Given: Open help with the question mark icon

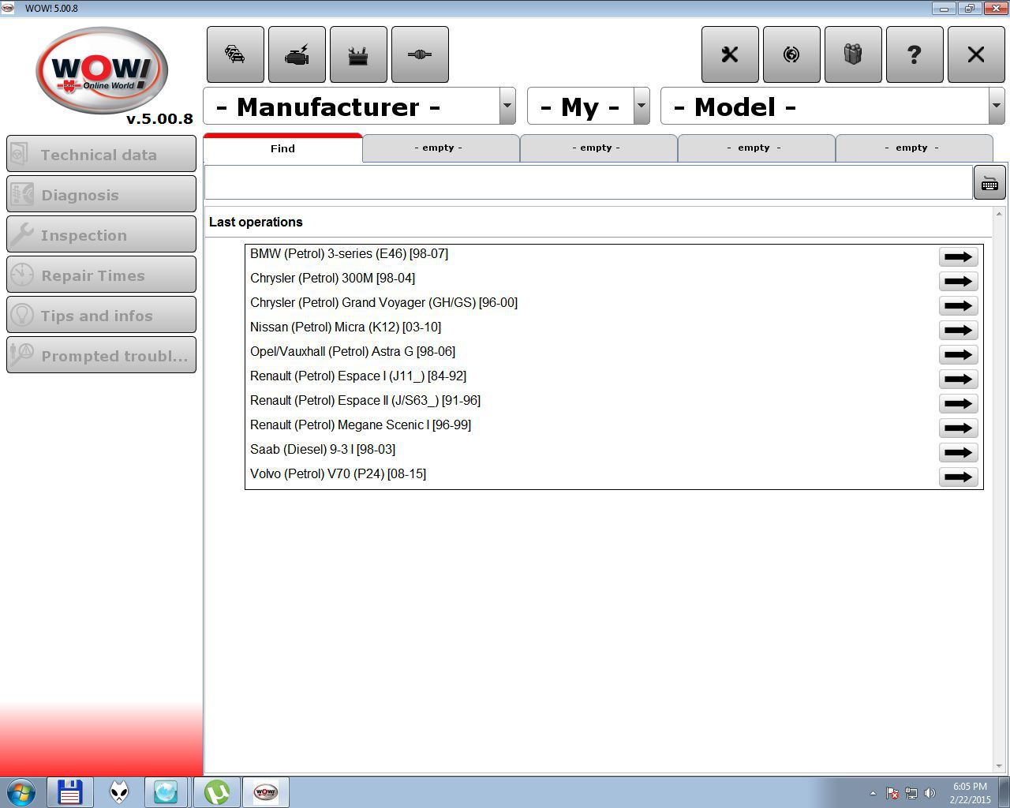Looking at the screenshot, I should click(x=915, y=54).
